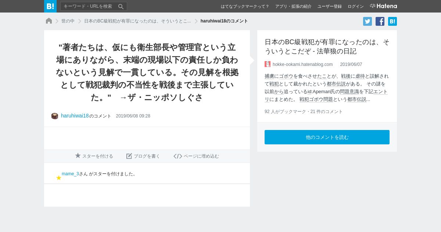
Task: Click the yellow star next to mame_3
Action: pyautogui.click(x=59, y=178)
